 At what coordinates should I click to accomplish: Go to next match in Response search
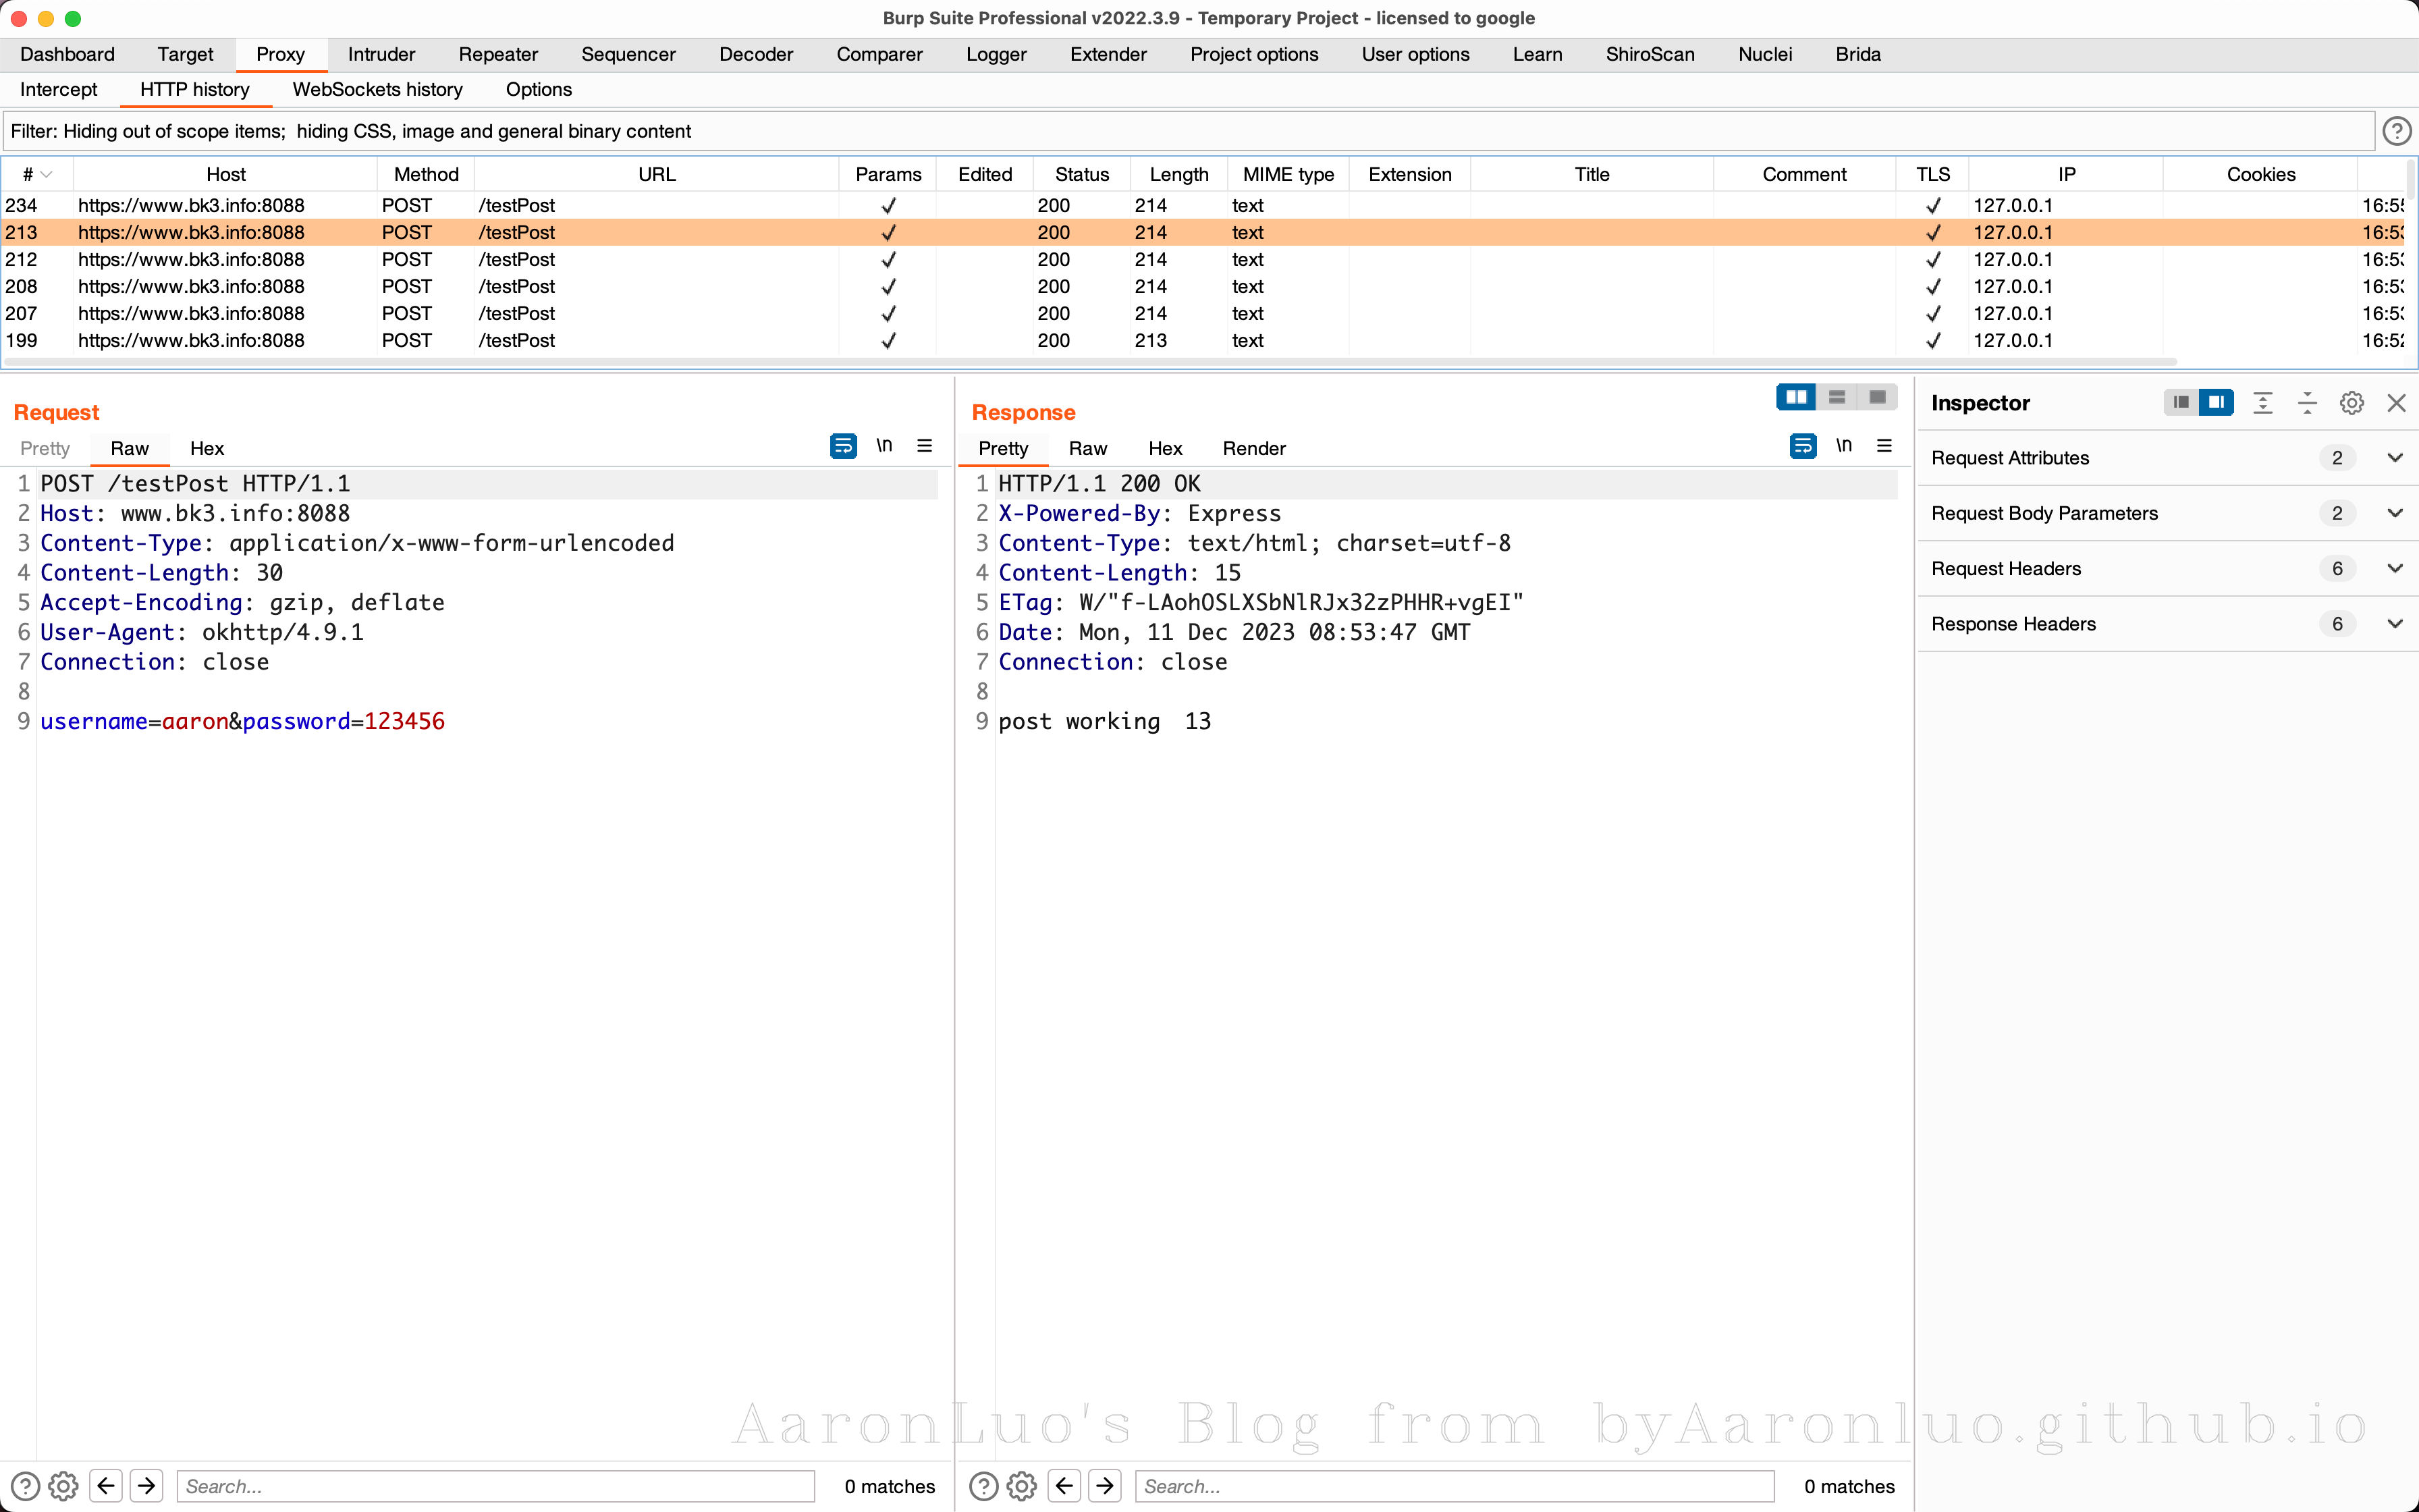[x=1104, y=1486]
